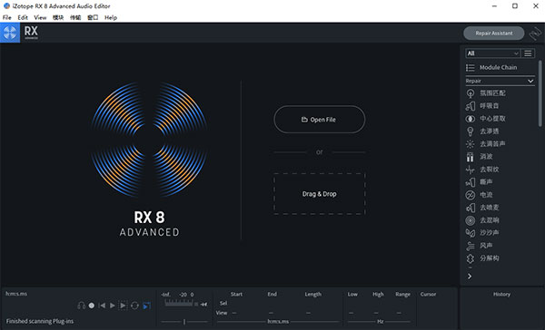
Task: Click the Drag & Drop area
Action: (x=320, y=194)
